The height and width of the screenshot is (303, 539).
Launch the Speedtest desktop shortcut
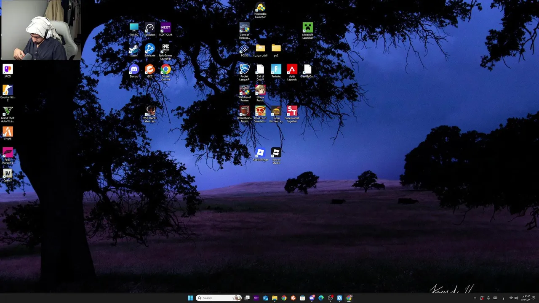[x=149, y=29]
